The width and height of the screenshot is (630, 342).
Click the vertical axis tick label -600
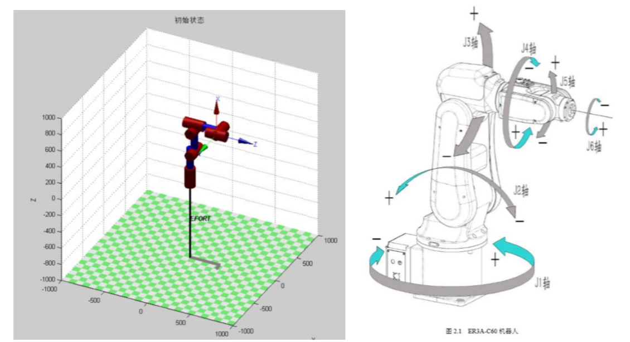[x=49, y=247]
